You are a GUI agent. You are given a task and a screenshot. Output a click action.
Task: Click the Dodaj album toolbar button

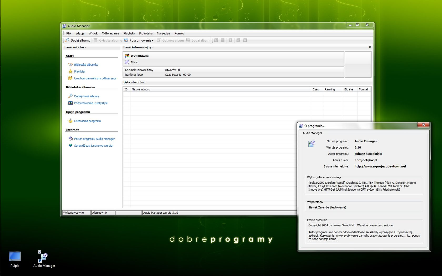pyautogui.click(x=198, y=40)
